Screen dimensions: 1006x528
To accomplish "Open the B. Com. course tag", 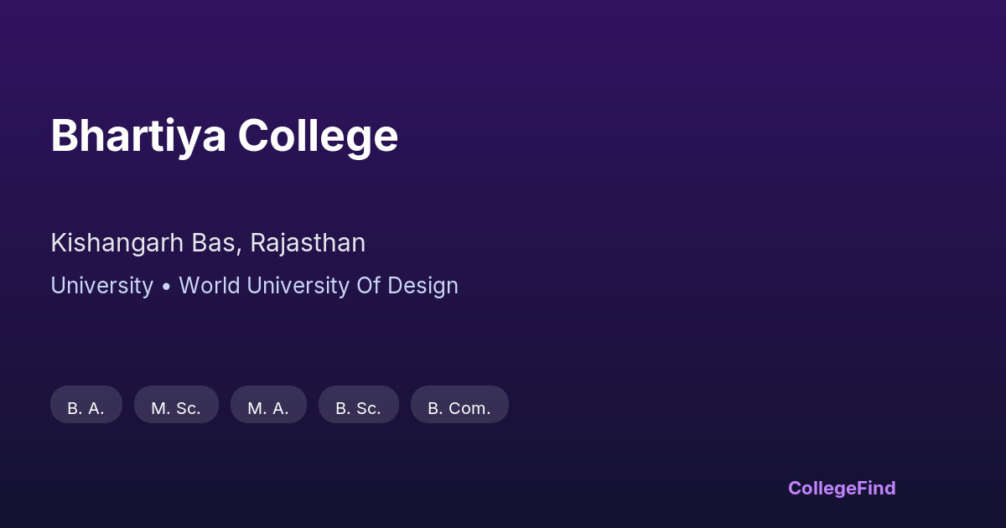I will [459, 408].
